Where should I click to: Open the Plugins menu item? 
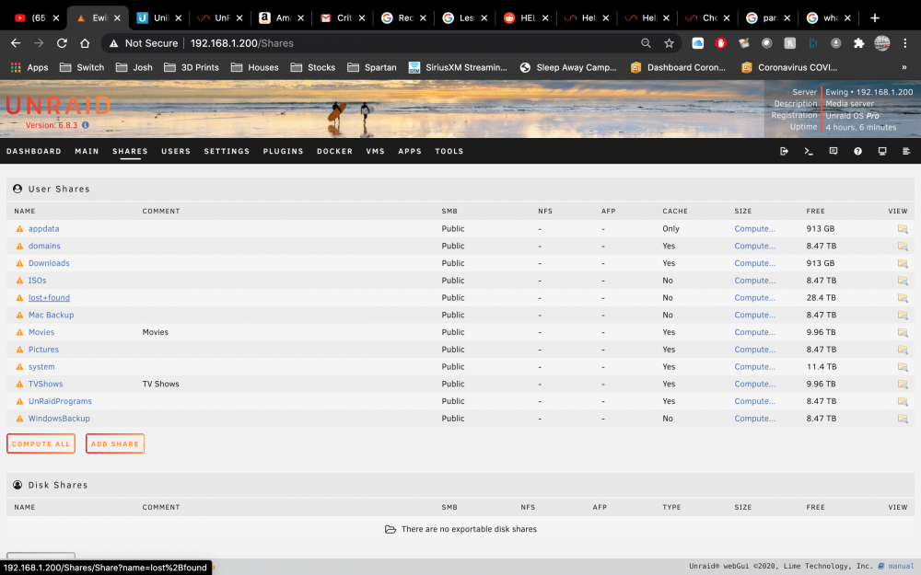(x=283, y=152)
